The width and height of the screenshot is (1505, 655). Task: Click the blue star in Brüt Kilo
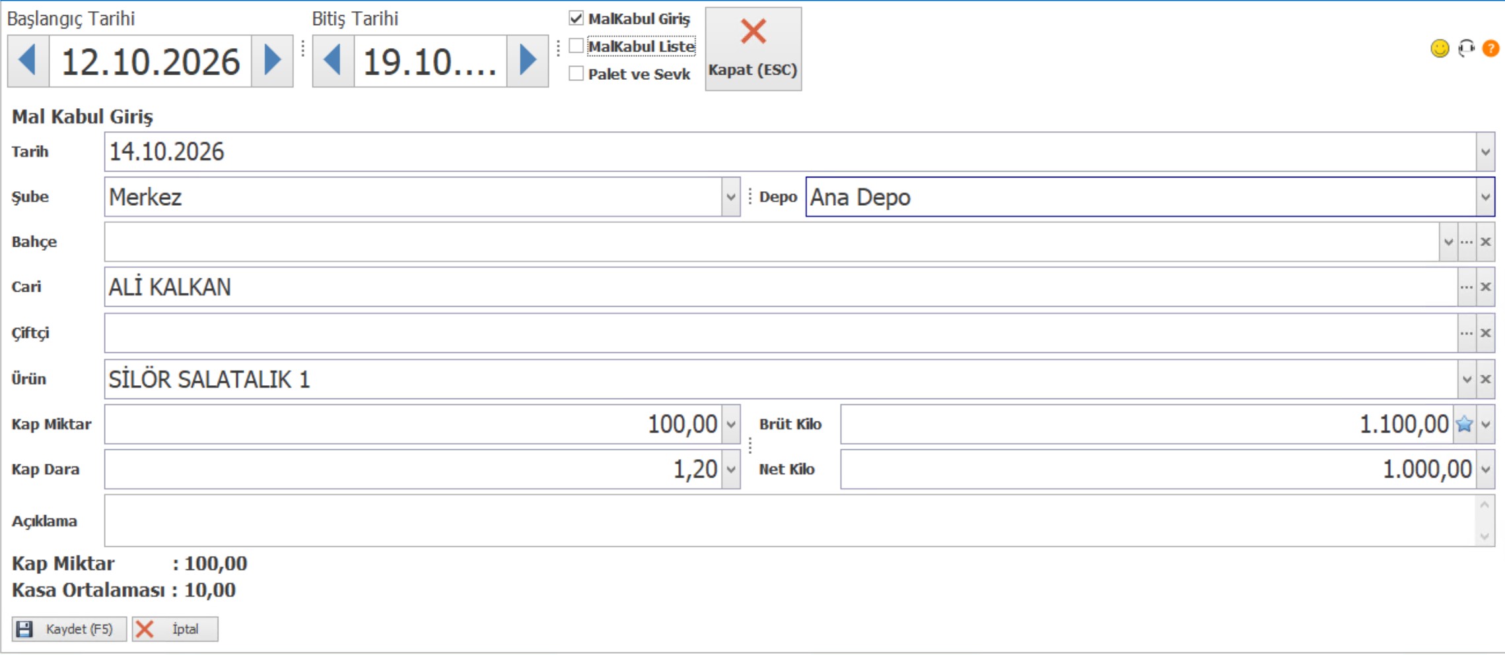[x=1464, y=424]
